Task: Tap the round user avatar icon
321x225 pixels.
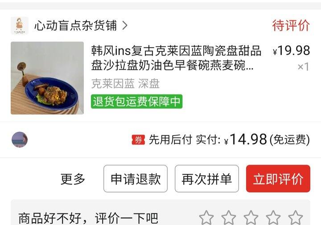Action: [x=20, y=140]
